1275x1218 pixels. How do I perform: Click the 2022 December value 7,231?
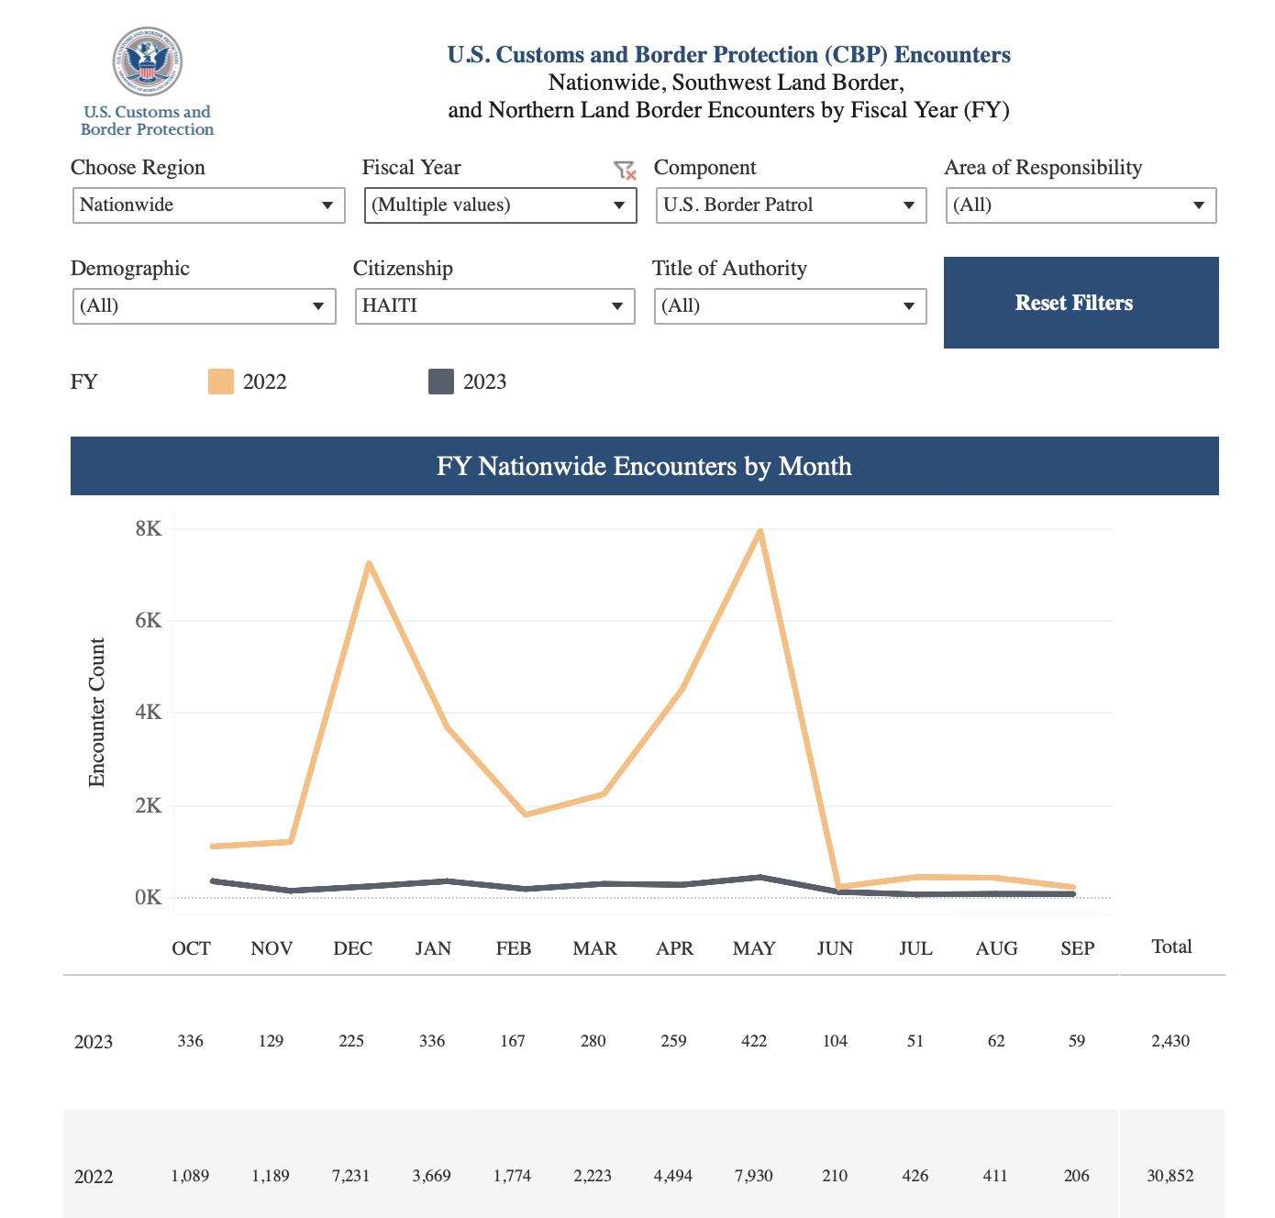pyautogui.click(x=351, y=1176)
